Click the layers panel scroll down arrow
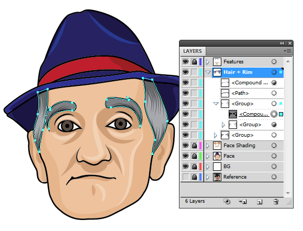This screenshot has height=231, width=303. tap(288, 193)
